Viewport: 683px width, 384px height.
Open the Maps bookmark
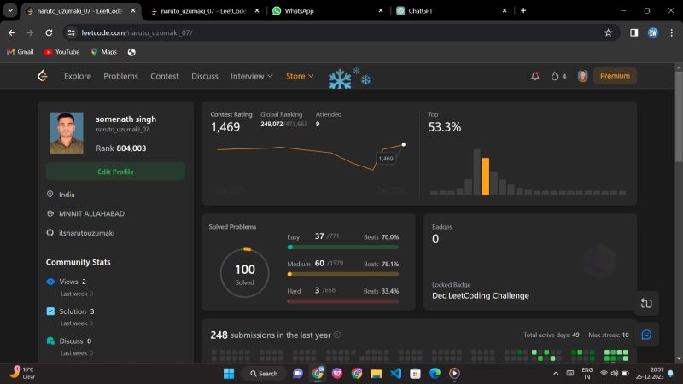103,52
